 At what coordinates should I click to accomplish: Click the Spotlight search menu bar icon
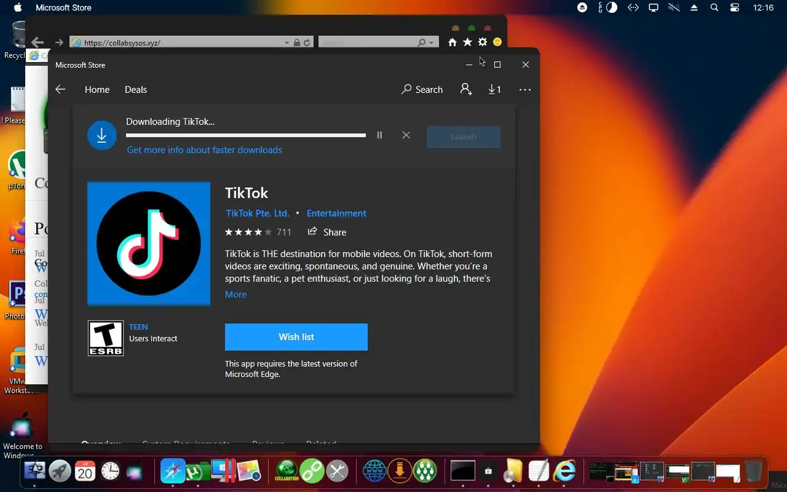714,8
